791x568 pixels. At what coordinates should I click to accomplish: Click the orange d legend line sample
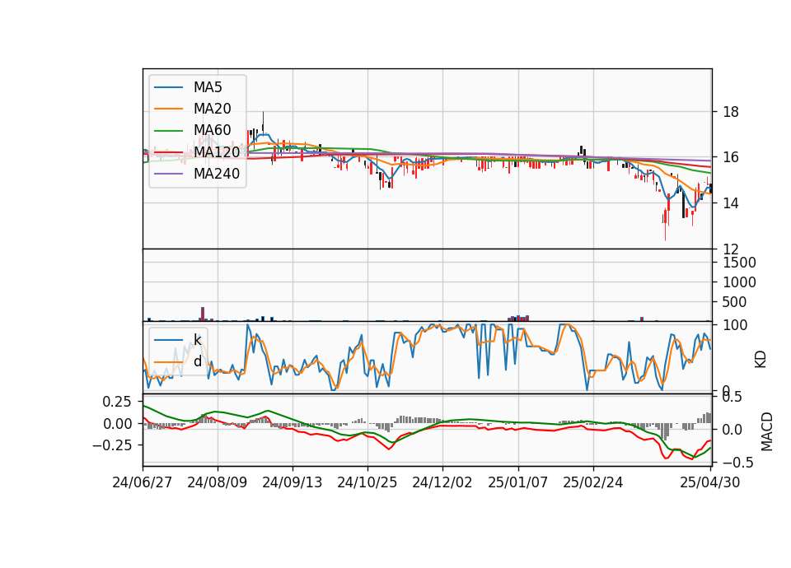(x=168, y=362)
